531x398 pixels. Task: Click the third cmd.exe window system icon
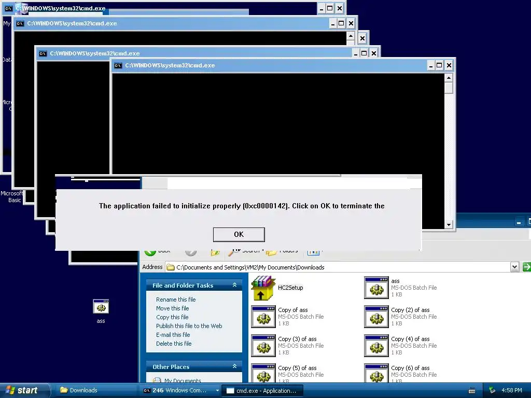coord(43,53)
